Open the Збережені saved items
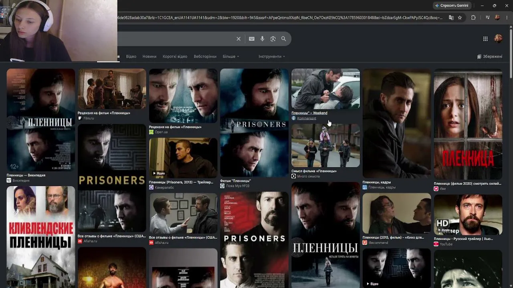This screenshot has width=513, height=288. [490, 56]
